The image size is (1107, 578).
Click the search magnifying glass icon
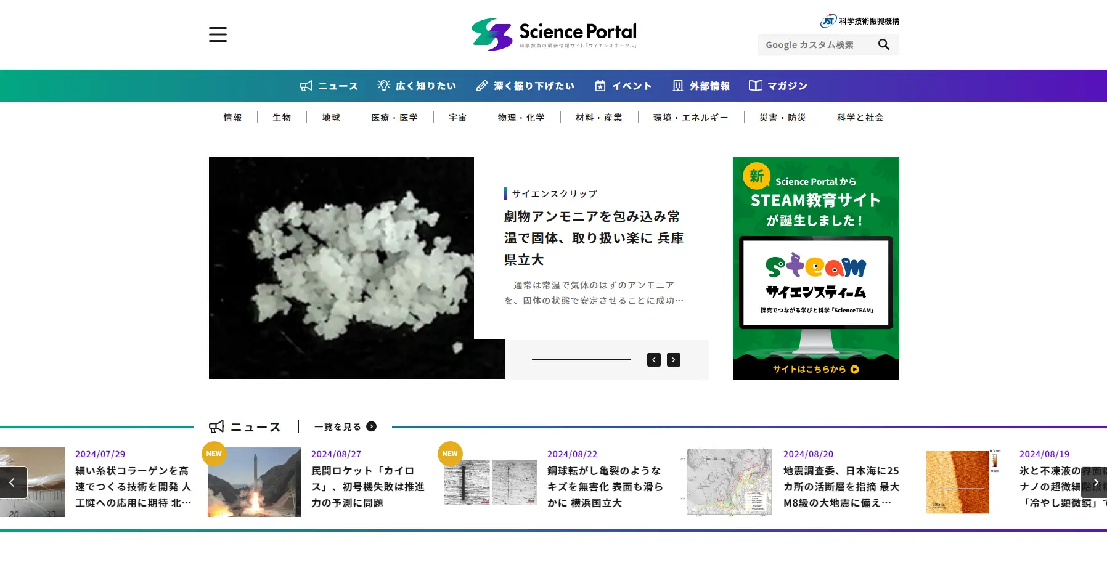[884, 44]
